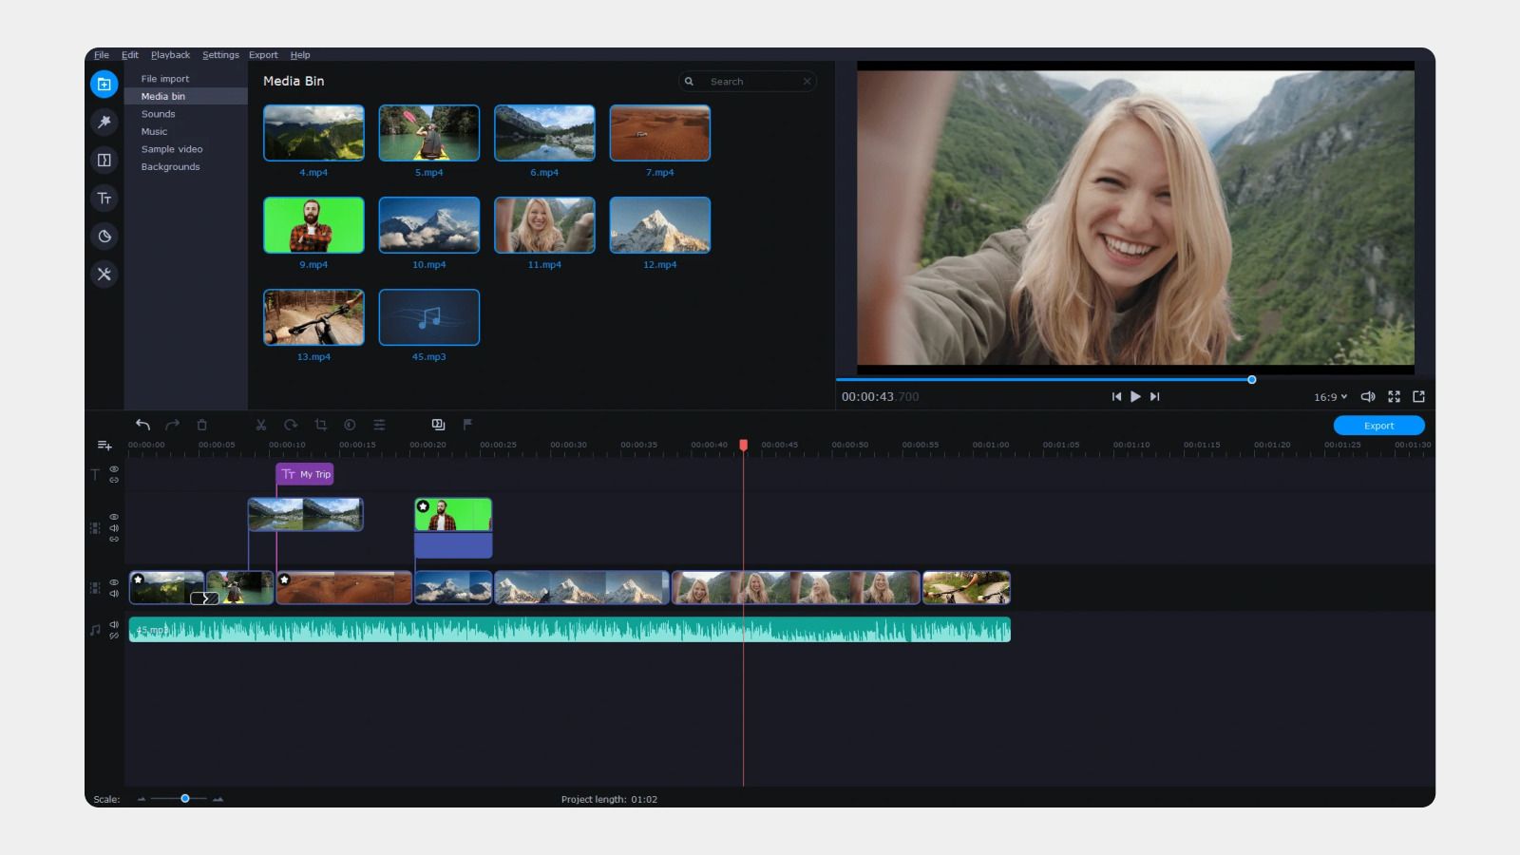Open clip Rotation tool on toolbar
This screenshot has height=855, width=1520.
(x=291, y=425)
